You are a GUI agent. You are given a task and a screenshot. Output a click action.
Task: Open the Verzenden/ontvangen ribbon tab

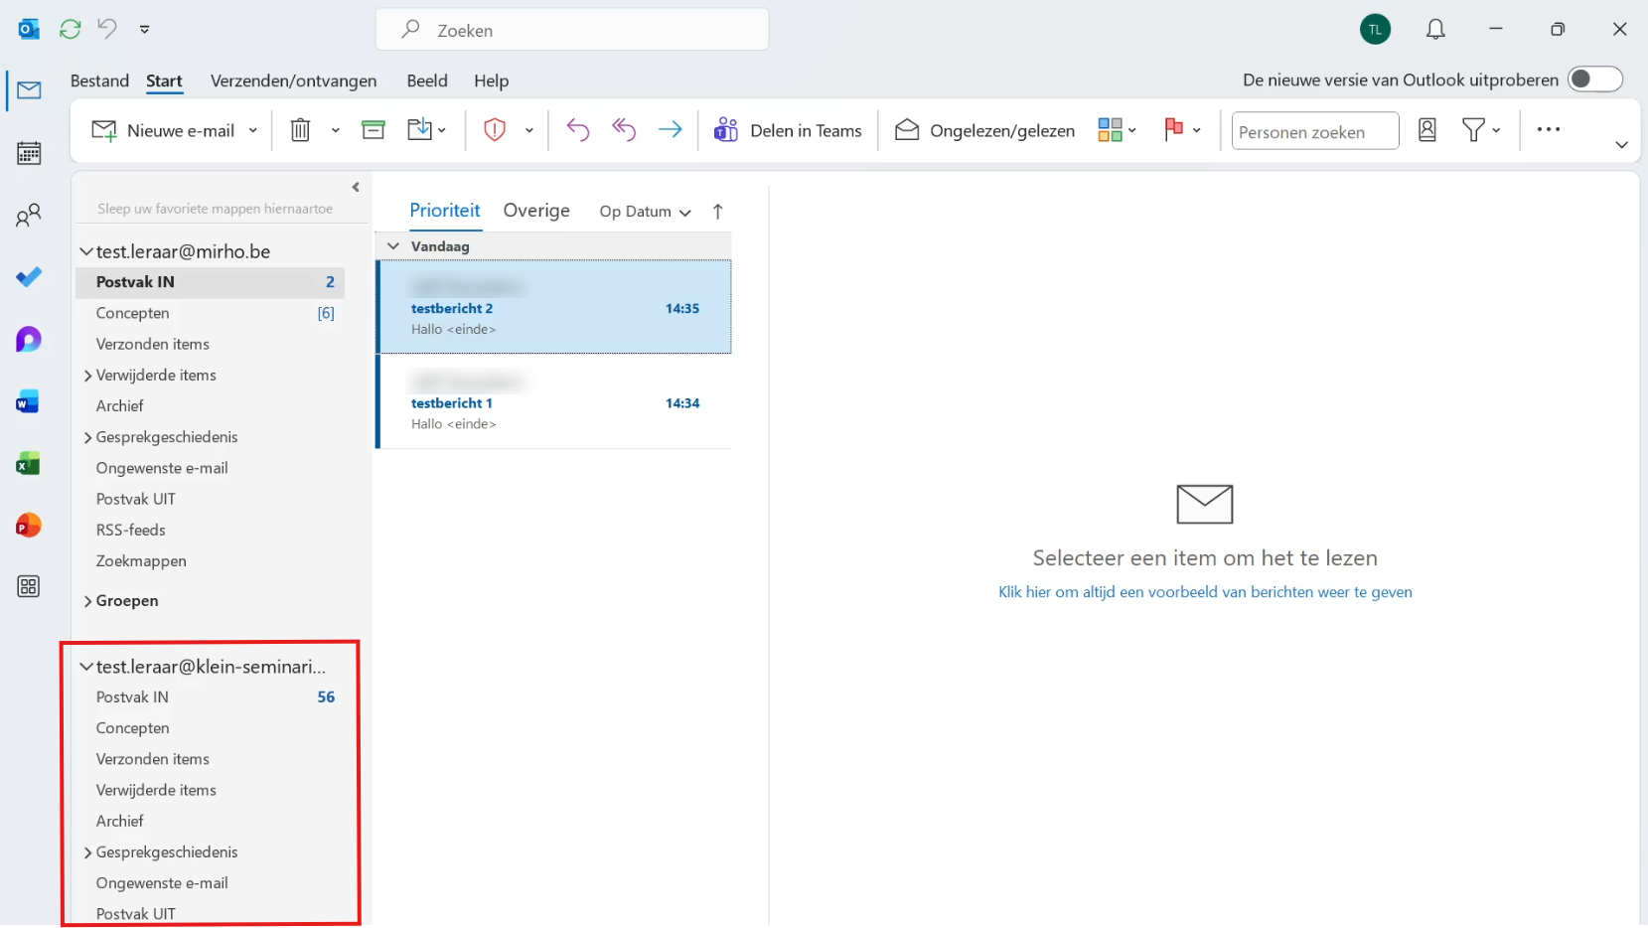click(x=293, y=80)
